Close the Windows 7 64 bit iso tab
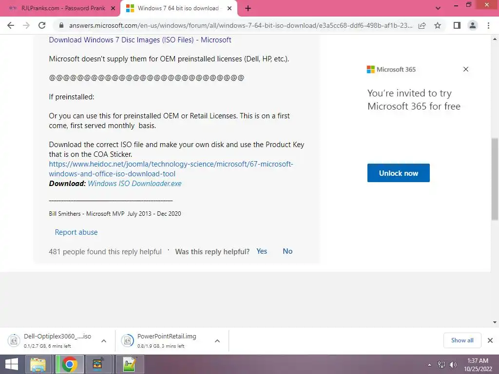The image size is (499, 374). (230, 9)
